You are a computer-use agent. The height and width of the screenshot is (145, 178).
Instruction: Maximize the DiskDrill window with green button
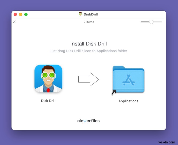[x=26, y=14]
